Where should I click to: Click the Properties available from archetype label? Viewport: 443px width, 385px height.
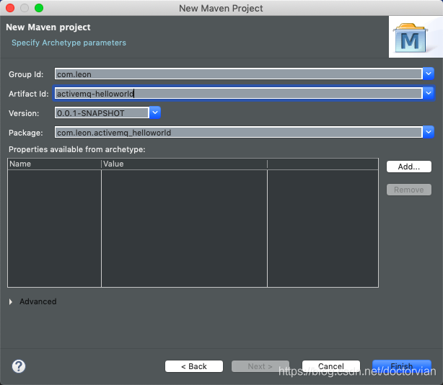[77, 149]
